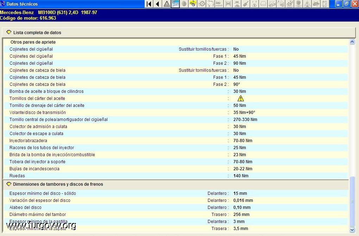Viewport: 359px width, 236px height.
Task: Restore down the Datos técnicos window
Action: [347, 4]
